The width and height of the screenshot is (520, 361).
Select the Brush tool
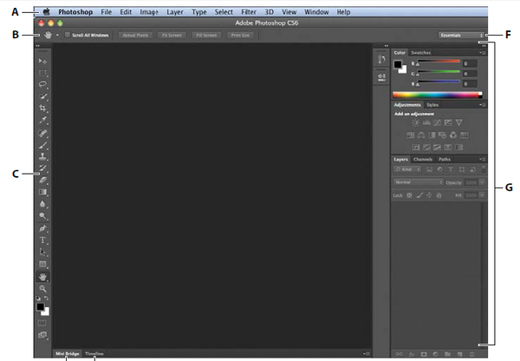tap(42, 145)
